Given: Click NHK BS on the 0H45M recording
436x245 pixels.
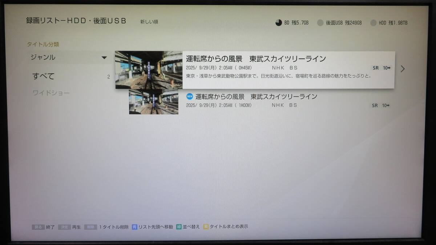Looking at the screenshot, I should tap(284, 68).
